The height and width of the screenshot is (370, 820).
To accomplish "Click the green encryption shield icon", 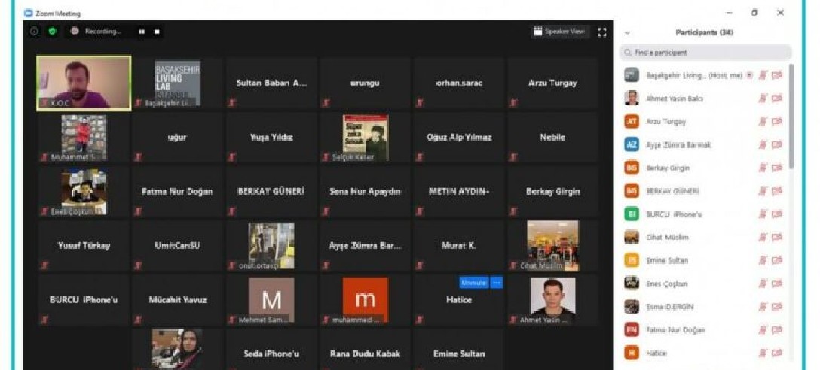I will pyautogui.click(x=52, y=32).
